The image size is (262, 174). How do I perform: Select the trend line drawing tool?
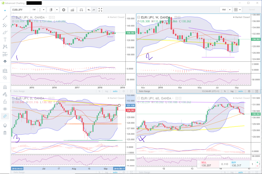tap(5, 18)
